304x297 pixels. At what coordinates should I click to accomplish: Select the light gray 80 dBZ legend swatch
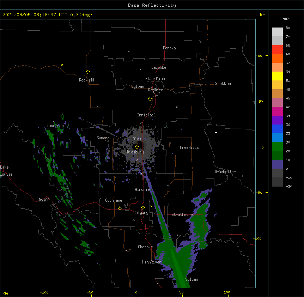pos(277,32)
